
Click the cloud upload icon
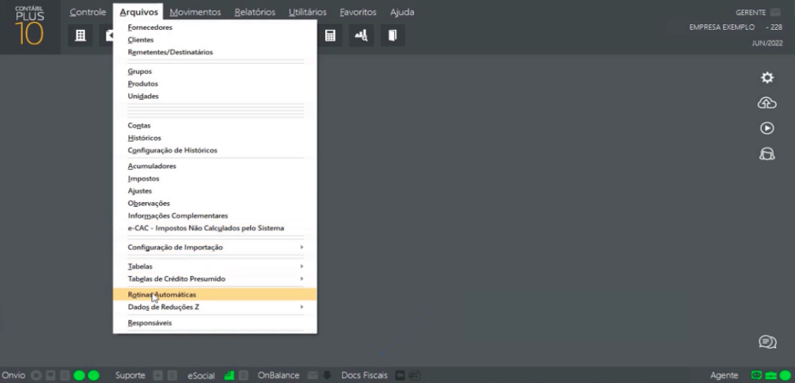[767, 103]
